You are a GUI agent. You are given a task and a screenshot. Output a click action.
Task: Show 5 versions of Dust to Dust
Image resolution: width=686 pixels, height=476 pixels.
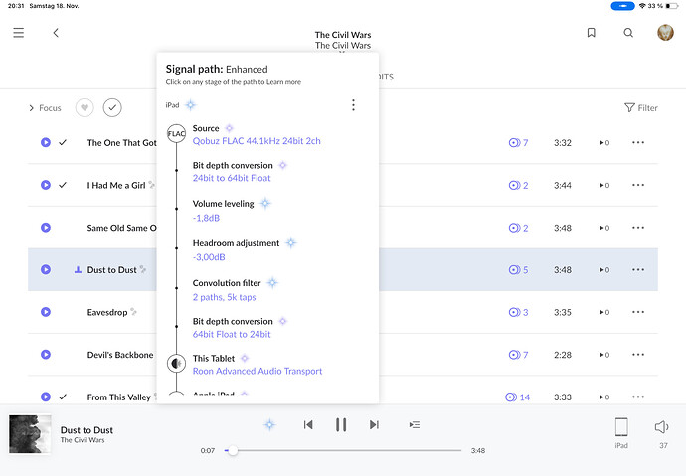pos(518,269)
